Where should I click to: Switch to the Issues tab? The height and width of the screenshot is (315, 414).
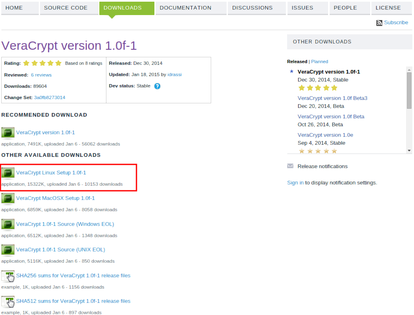click(x=308, y=8)
